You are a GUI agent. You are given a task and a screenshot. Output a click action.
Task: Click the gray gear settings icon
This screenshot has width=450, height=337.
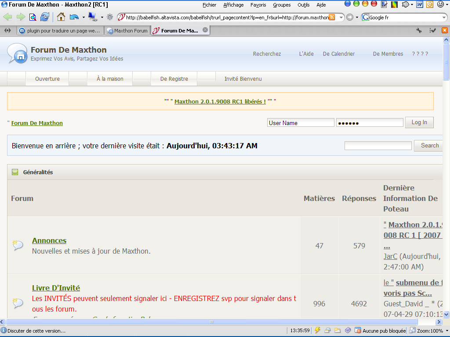tap(110, 17)
